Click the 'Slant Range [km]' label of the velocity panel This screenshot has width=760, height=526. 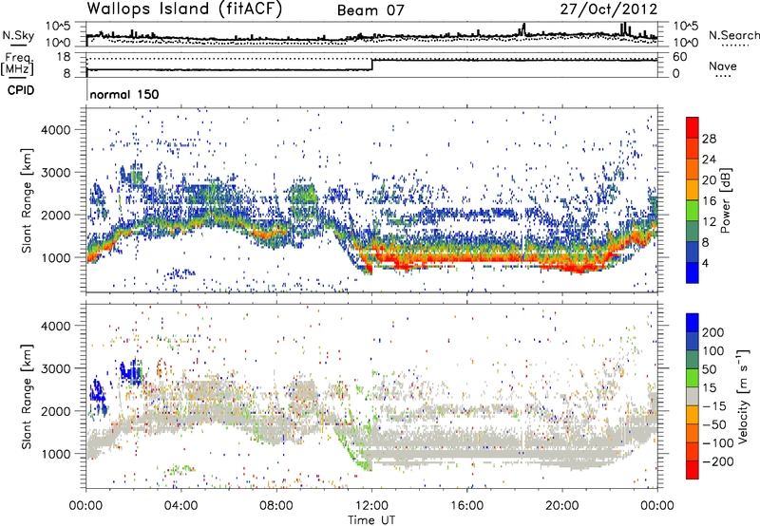pos(27,397)
